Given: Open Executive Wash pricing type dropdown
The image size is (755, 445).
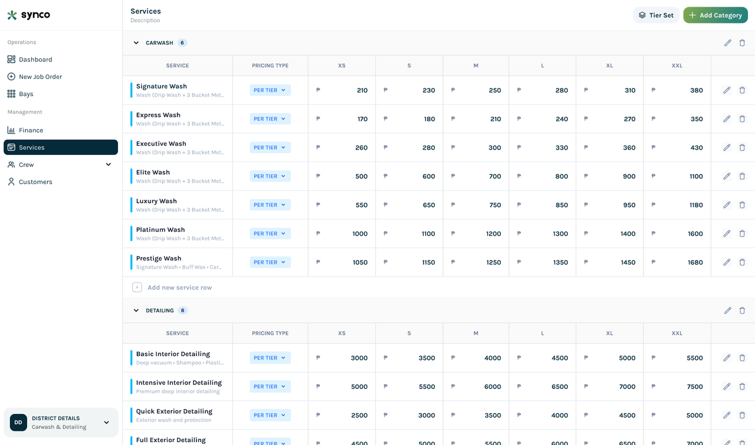Looking at the screenshot, I should coord(270,147).
